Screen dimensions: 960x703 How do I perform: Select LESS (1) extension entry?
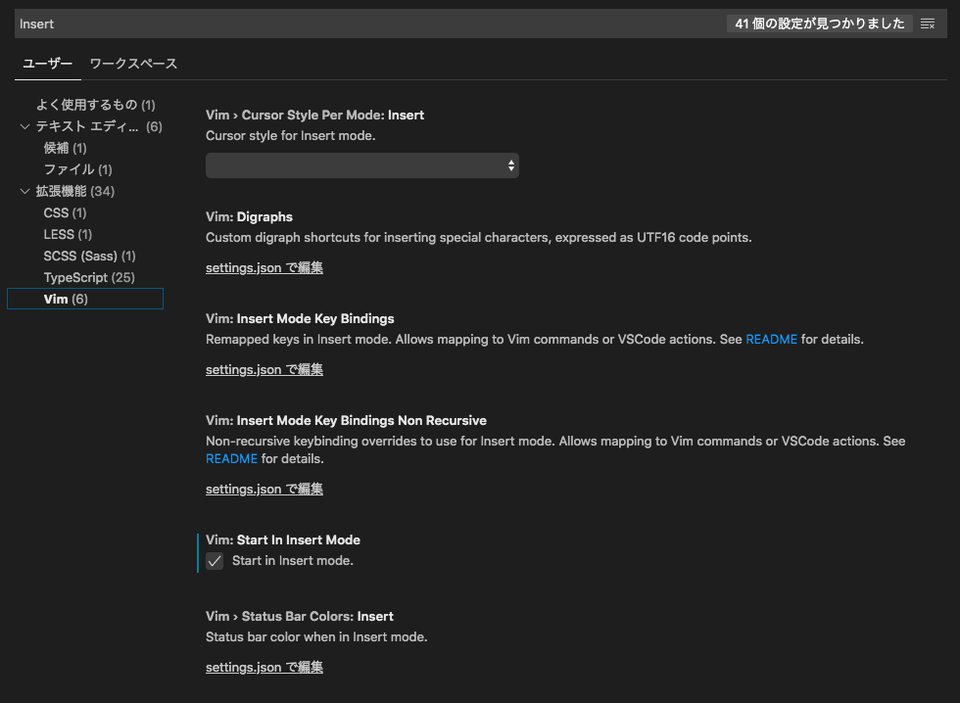pos(68,234)
